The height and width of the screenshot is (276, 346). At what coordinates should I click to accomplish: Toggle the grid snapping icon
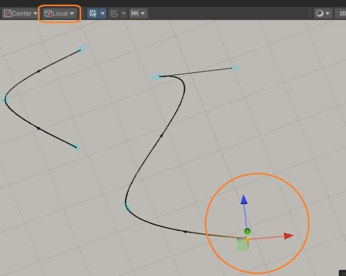click(114, 14)
